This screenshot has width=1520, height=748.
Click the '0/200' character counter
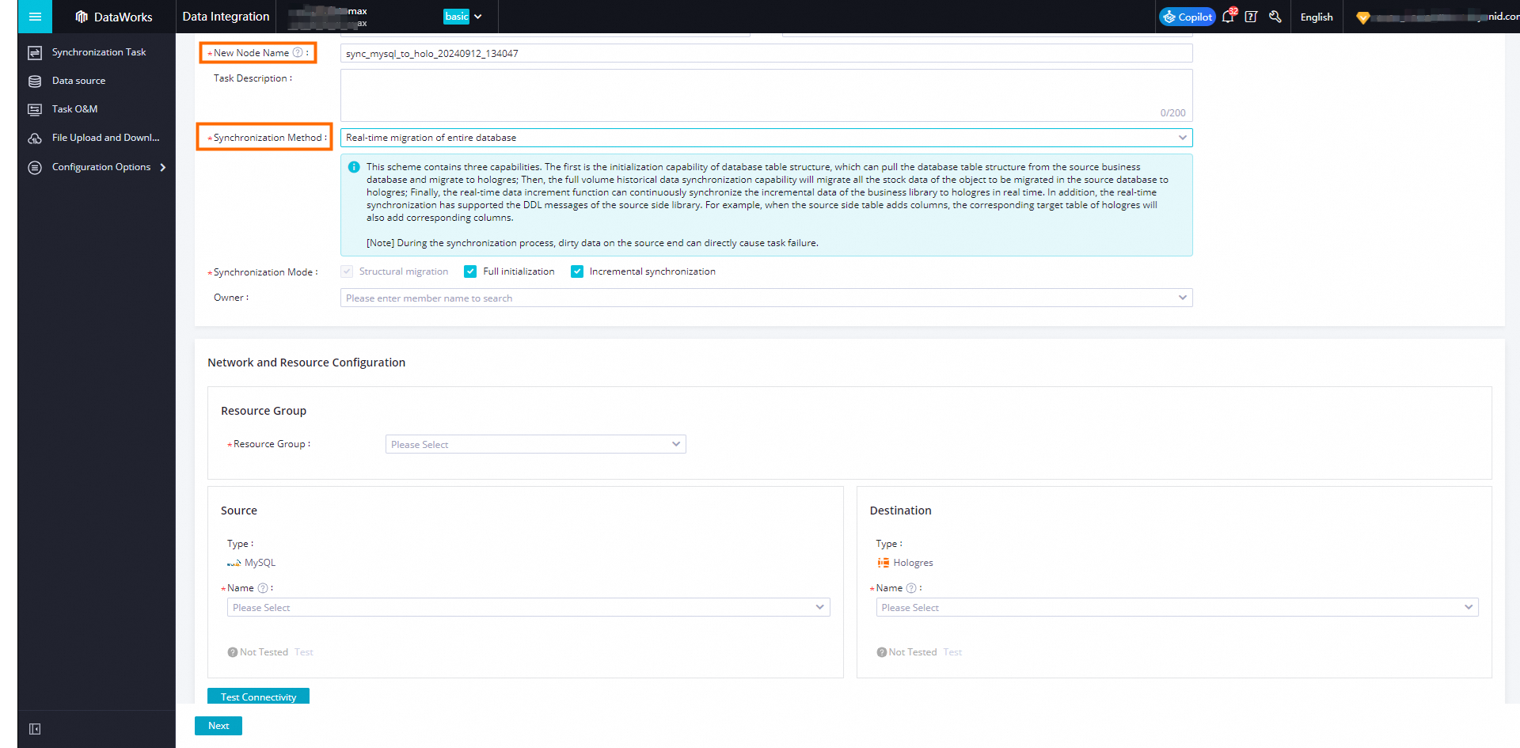click(x=1172, y=113)
